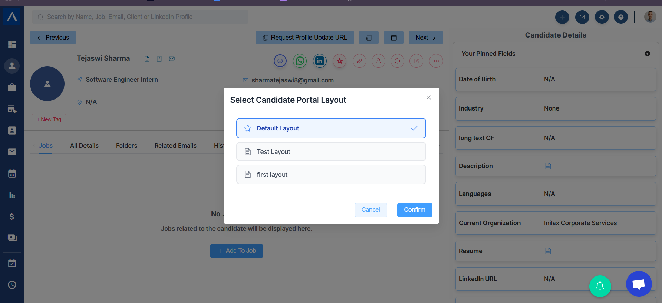
Task: Open the billing dollar sidebar icon
Action: point(12,217)
